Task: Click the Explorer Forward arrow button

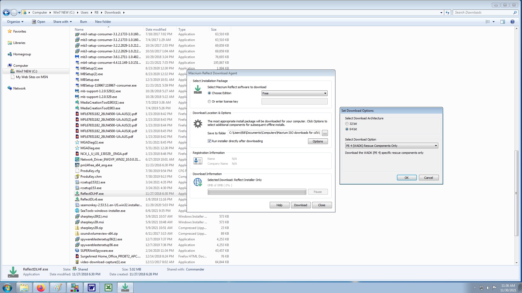Action: (14, 12)
